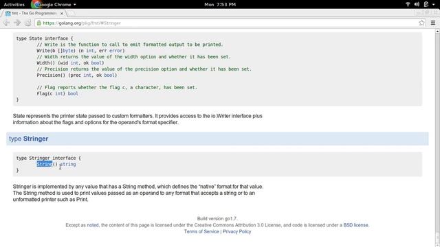Screen dimensions: 440x247
Task: Click the clock Mon 7:53 PM
Action: pos(220,5)
